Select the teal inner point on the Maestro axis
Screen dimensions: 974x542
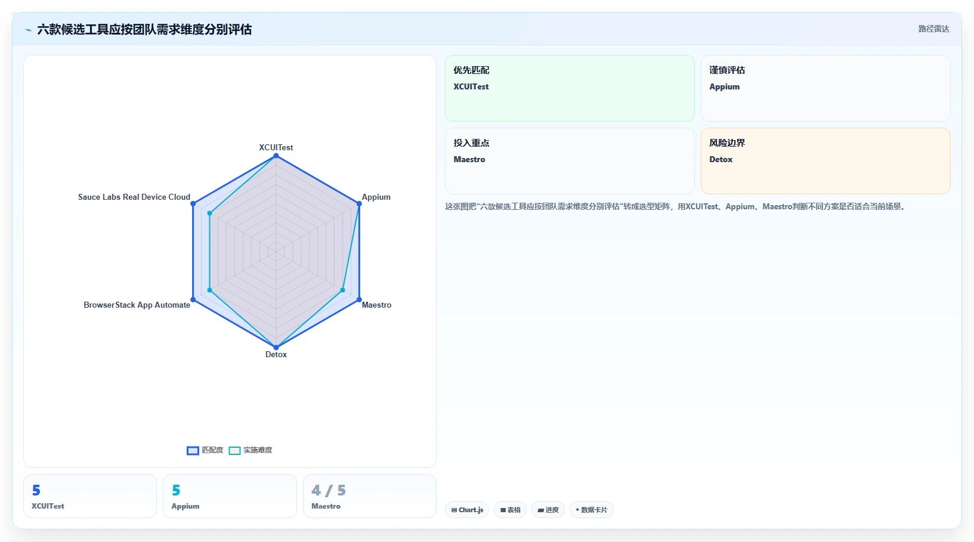(342, 290)
